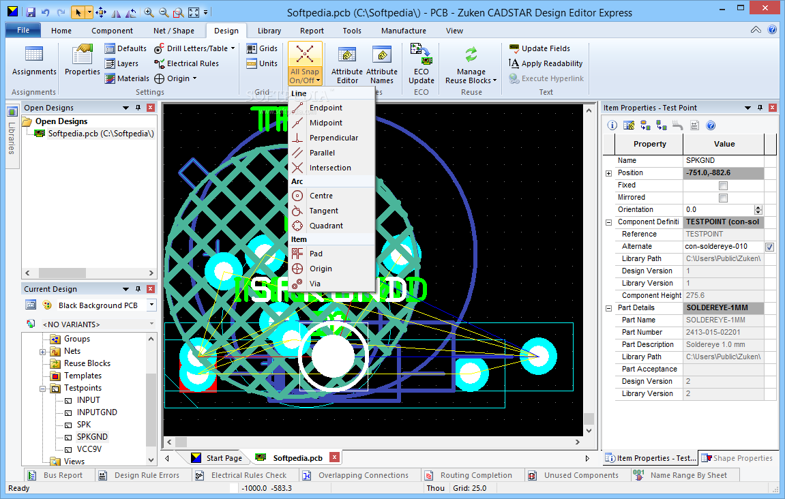Collapse Component Definition section
Image resolution: width=785 pixels, height=499 pixels.
pyautogui.click(x=609, y=222)
